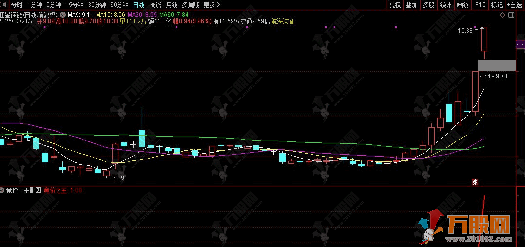This screenshot has width=525, height=247.
Task: Select the 30分钟 timeframe tab
Action: pyautogui.click(x=97, y=5)
